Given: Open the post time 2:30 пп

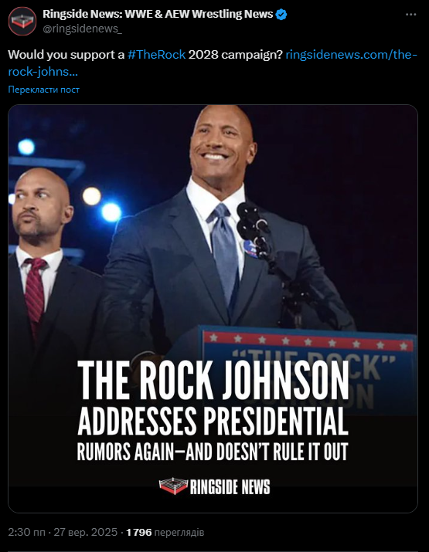Looking at the screenshot, I should click(27, 532).
